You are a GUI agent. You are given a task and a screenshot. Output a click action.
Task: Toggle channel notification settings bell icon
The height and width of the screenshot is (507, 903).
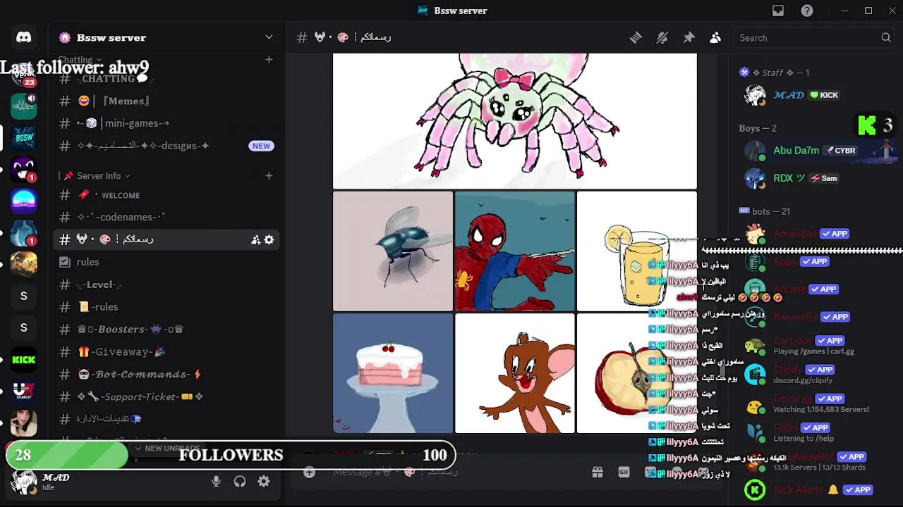tap(662, 37)
